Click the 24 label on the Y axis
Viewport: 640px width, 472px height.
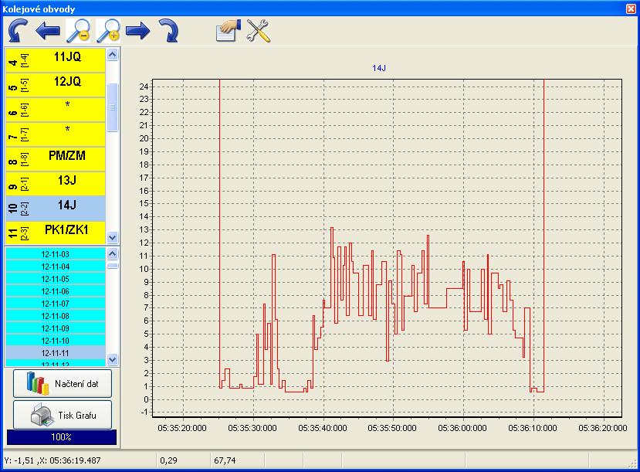tap(144, 87)
